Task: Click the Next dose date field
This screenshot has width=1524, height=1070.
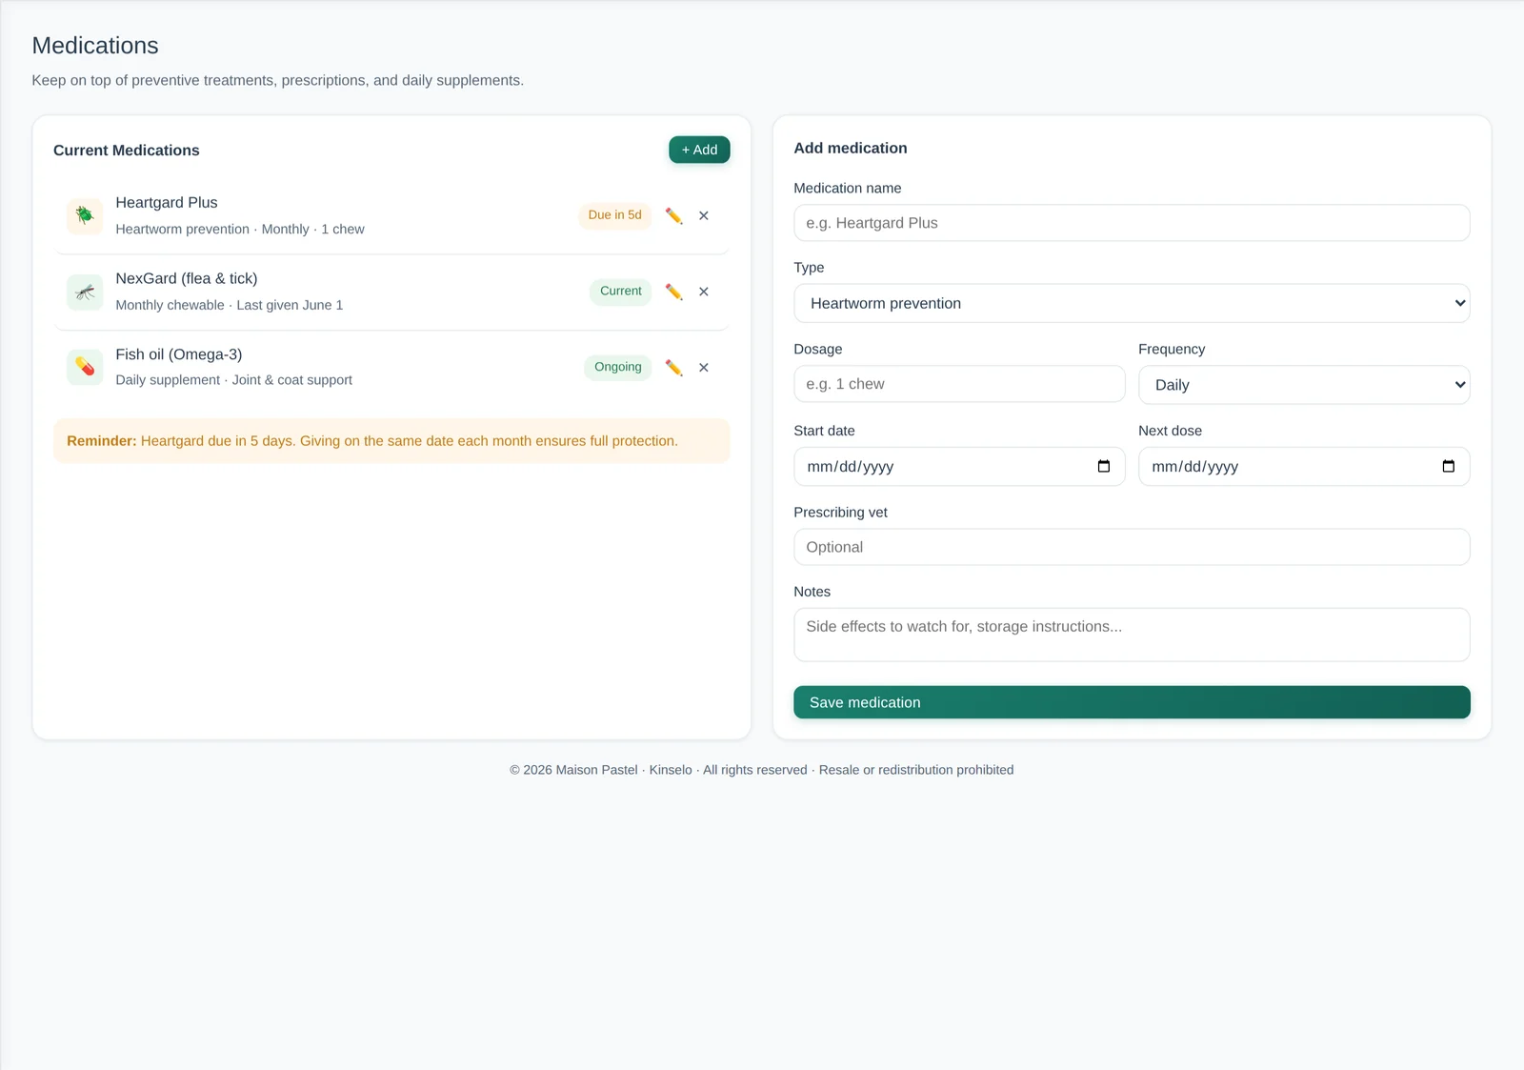Action: click(1304, 467)
